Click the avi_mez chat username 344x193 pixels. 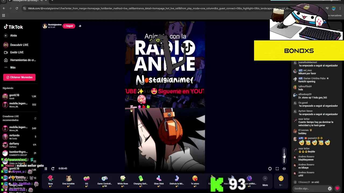[x=307, y=70]
